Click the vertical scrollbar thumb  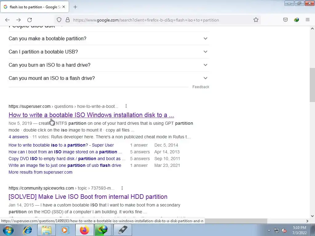pos(313,85)
